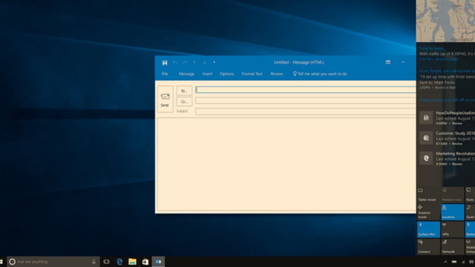The width and height of the screenshot is (475, 267).
Task: Click the Send envelope button
Action: click(165, 99)
